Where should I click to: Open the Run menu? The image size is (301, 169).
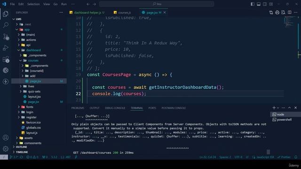[x=64, y=4]
